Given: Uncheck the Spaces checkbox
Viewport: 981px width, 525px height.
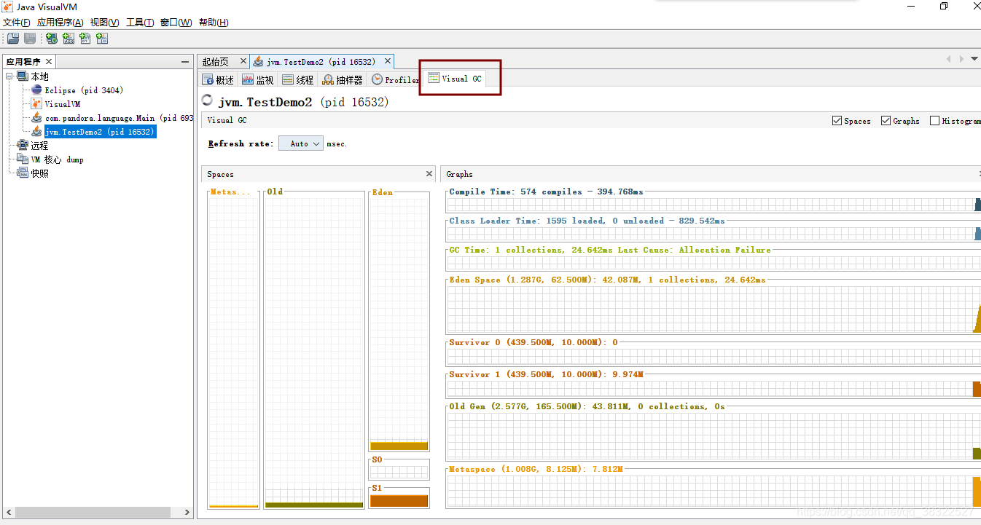Looking at the screenshot, I should point(837,121).
